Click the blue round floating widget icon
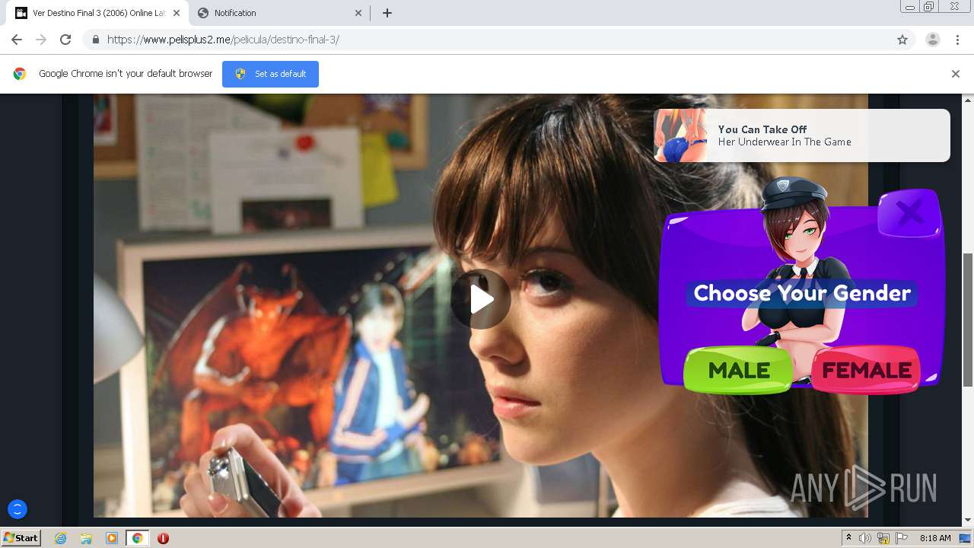Image resolution: width=974 pixels, height=548 pixels. (17, 509)
